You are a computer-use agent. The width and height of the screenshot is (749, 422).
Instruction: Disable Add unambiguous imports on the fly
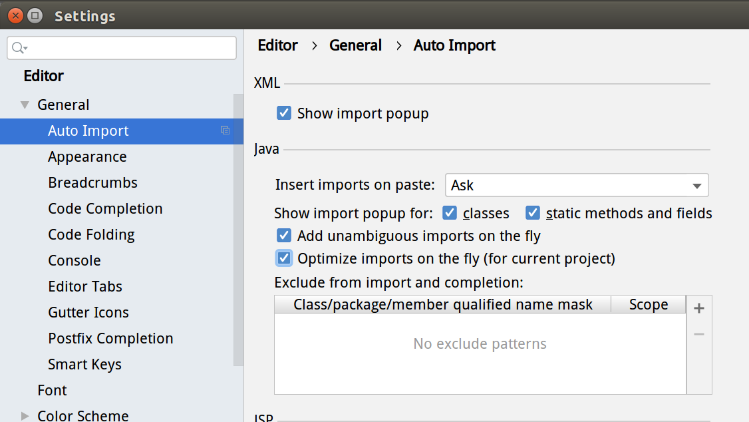click(284, 236)
